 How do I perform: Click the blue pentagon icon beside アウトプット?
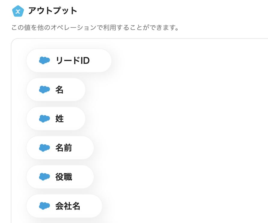[18, 11]
